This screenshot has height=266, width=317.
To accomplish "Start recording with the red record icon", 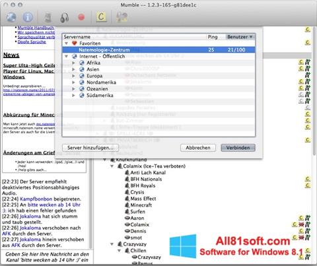I will 81,17.
